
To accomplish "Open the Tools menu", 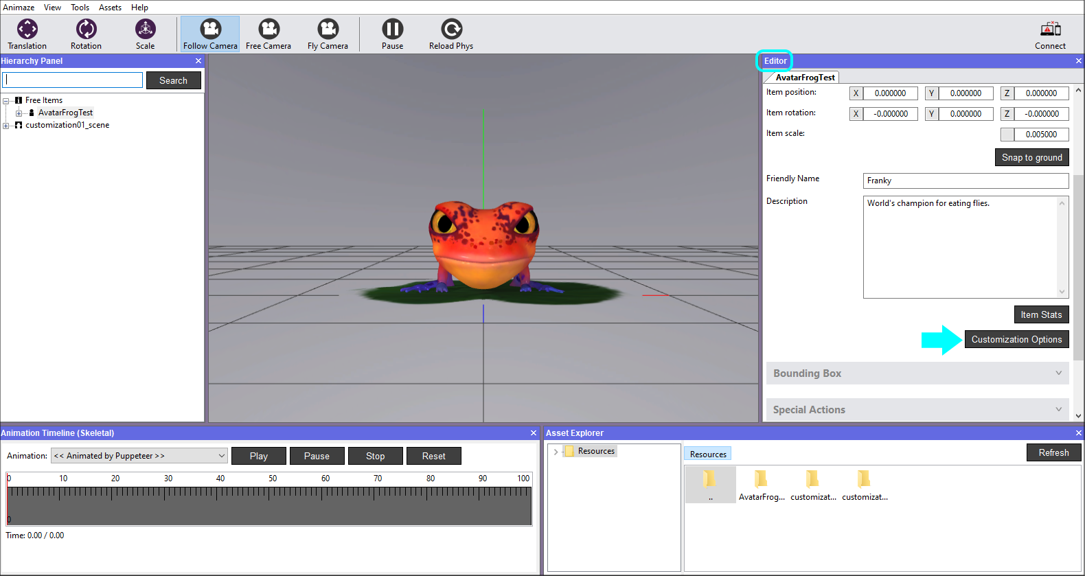I will [80, 8].
